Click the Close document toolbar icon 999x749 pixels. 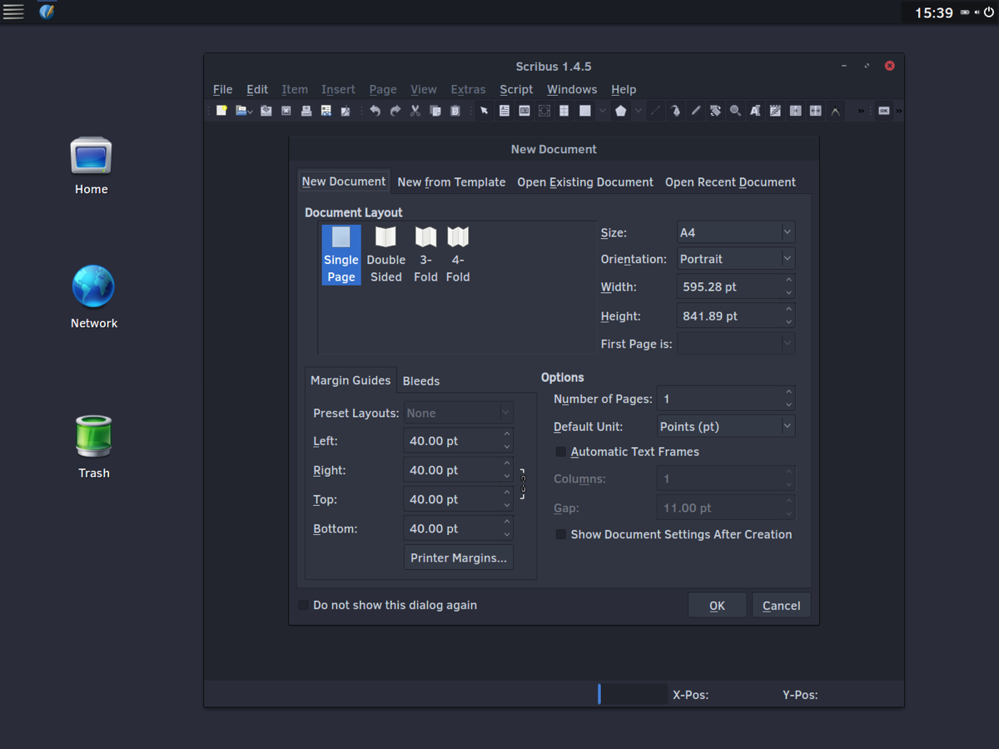(286, 111)
